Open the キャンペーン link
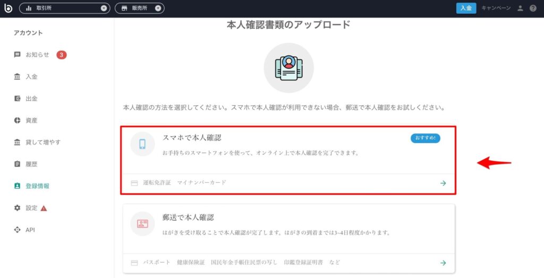The image size is (544, 278). pos(496,8)
